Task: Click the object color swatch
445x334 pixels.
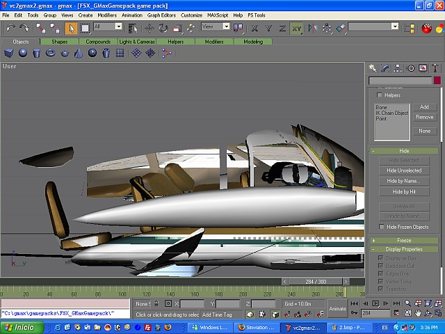Action: (437, 81)
